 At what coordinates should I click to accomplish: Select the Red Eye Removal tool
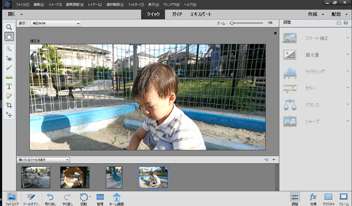click(9, 58)
